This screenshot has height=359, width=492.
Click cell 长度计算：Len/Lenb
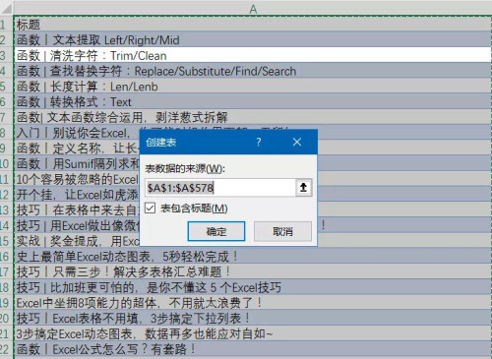(x=253, y=87)
